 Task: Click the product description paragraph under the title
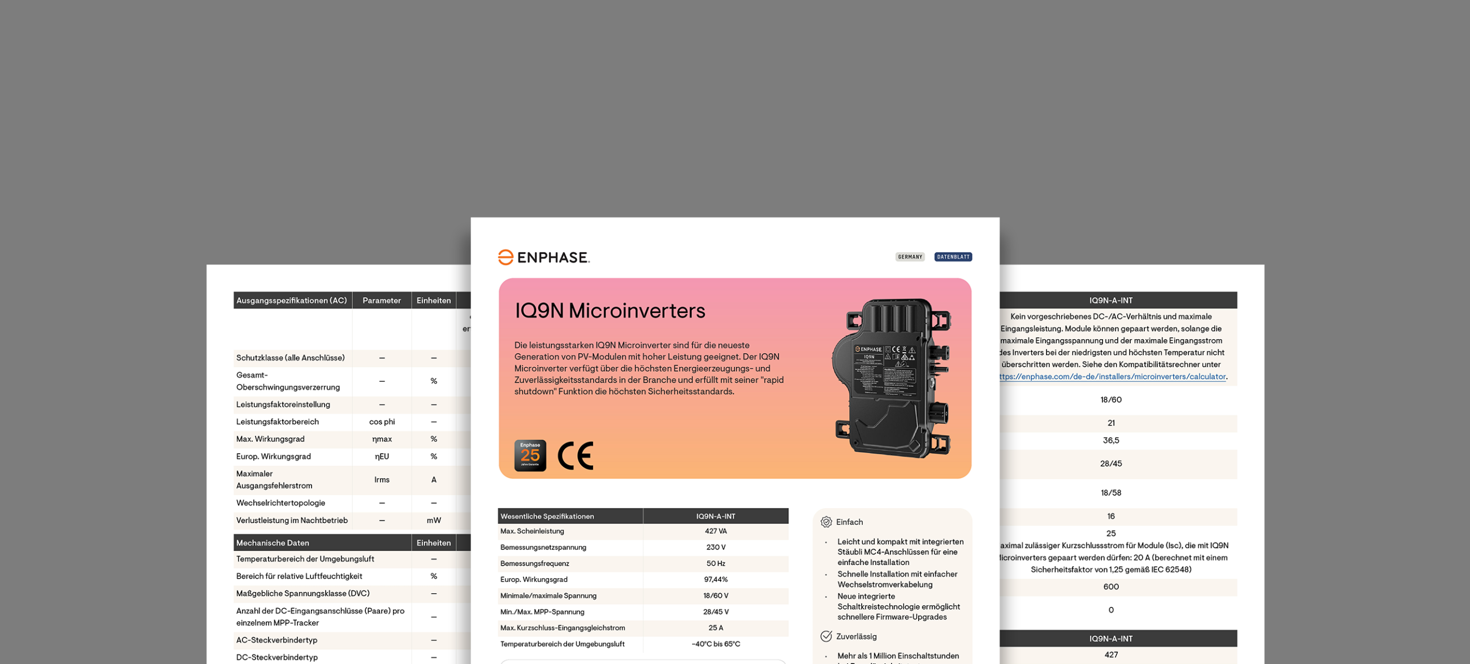(x=650, y=368)
